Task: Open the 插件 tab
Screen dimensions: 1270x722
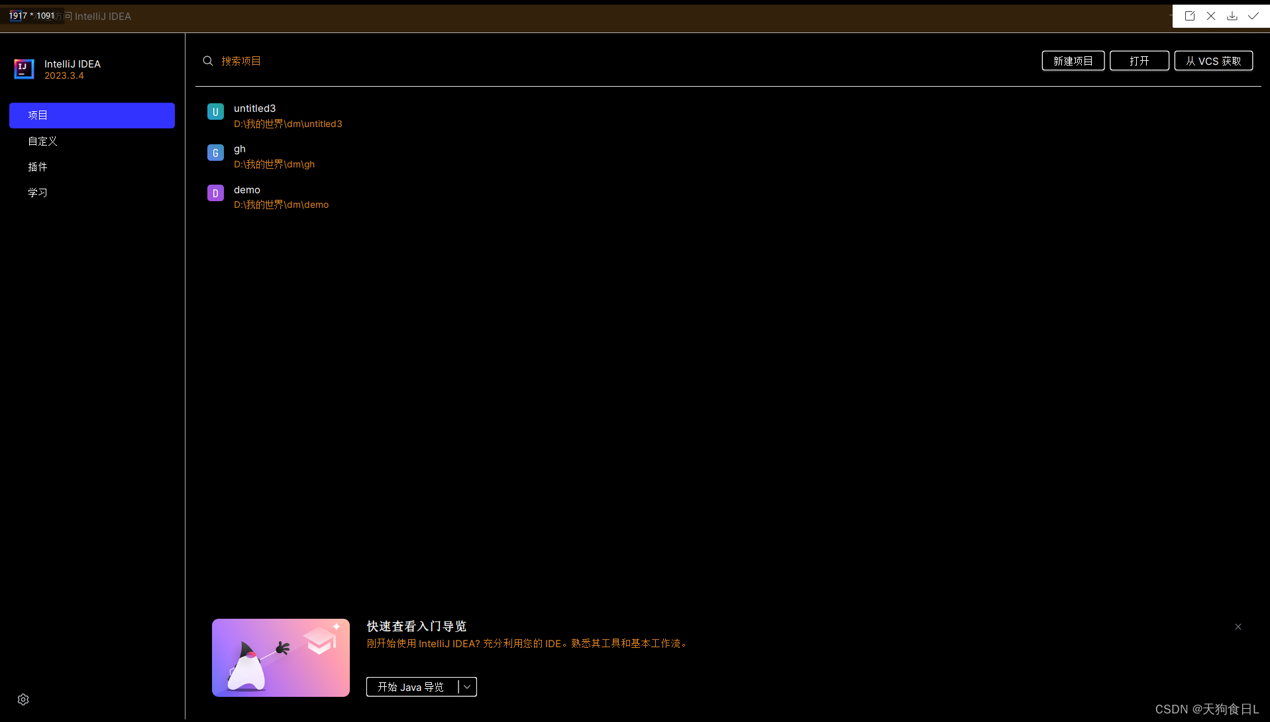Action: (92, 167)
